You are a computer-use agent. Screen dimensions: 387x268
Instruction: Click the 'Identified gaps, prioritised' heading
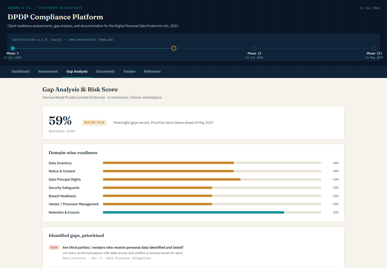tap(76, 236)
